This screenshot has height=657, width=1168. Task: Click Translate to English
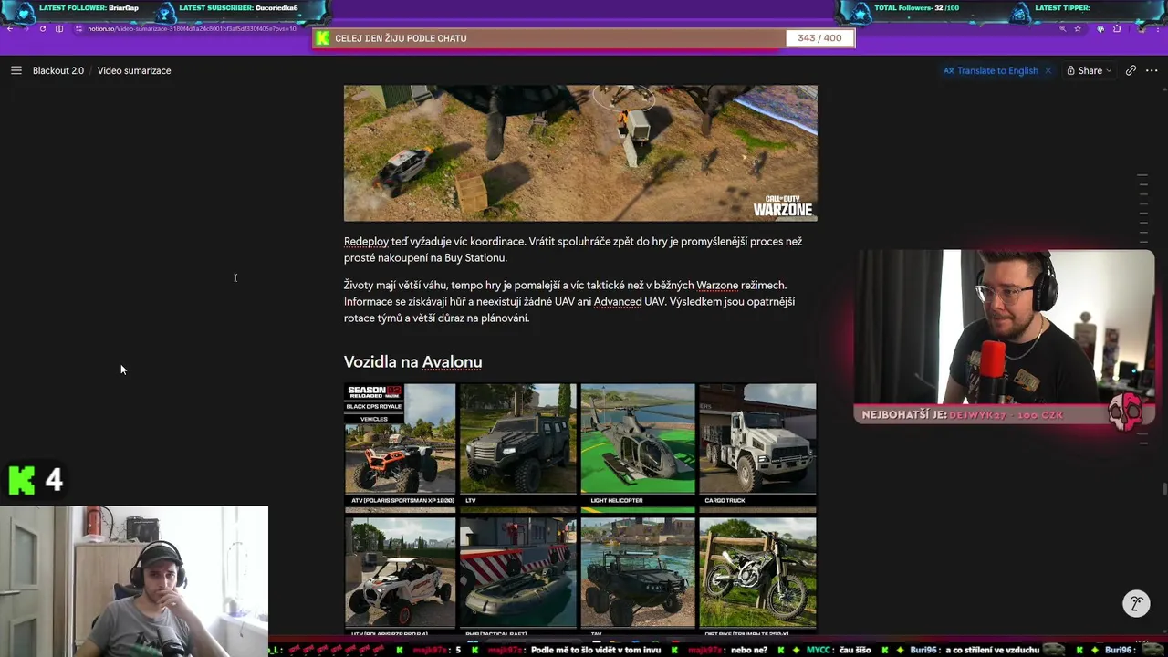[991, 70]
